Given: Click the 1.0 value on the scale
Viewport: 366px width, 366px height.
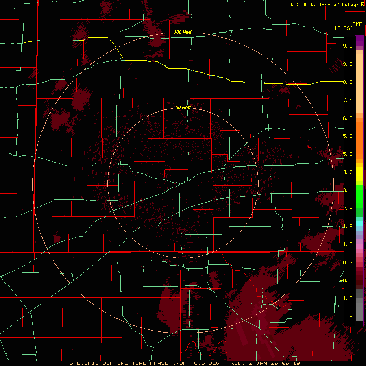Looking at the screenshot, I should coord(348,244).
